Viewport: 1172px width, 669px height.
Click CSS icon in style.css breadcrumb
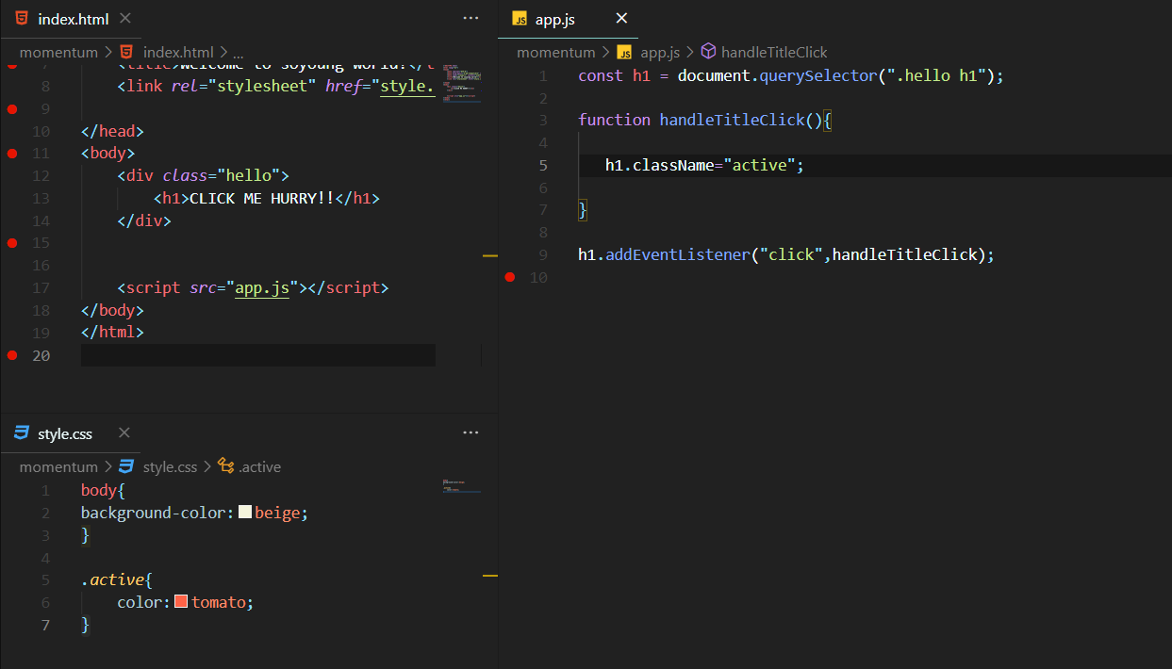point(126,466)
